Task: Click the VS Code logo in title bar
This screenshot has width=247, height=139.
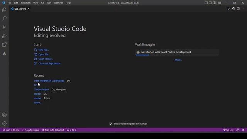Action: coord(3,3)
